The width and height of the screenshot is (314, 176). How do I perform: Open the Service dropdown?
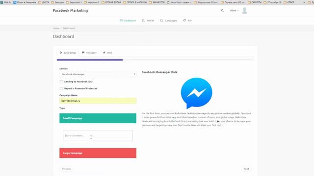click(98, 74)
